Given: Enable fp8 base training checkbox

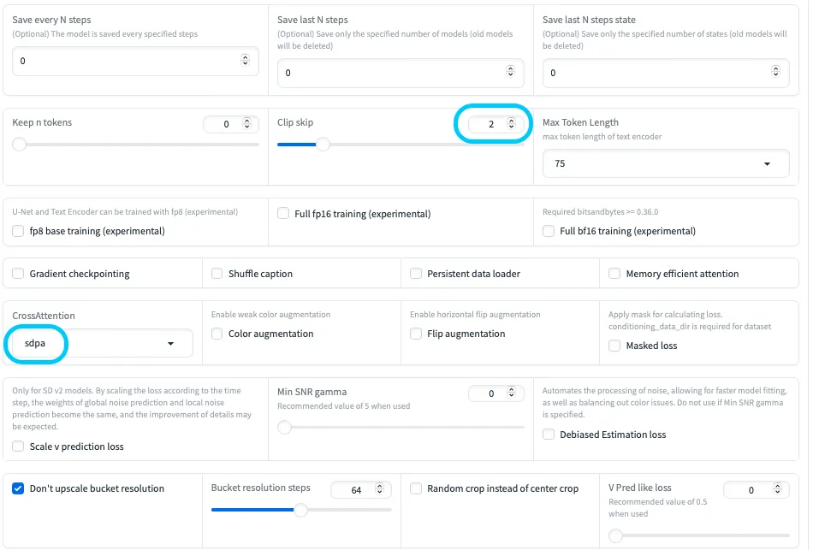Looking at the screenshot, I should (x=18, y=231).
